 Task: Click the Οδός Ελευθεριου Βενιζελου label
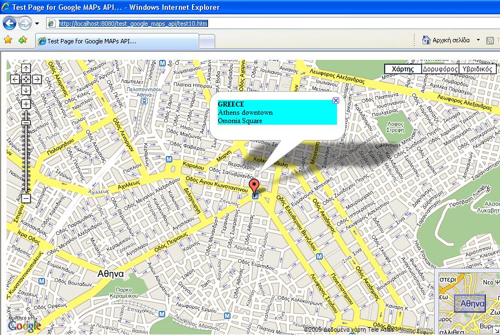pyautogui.click(x=296, y=222)
